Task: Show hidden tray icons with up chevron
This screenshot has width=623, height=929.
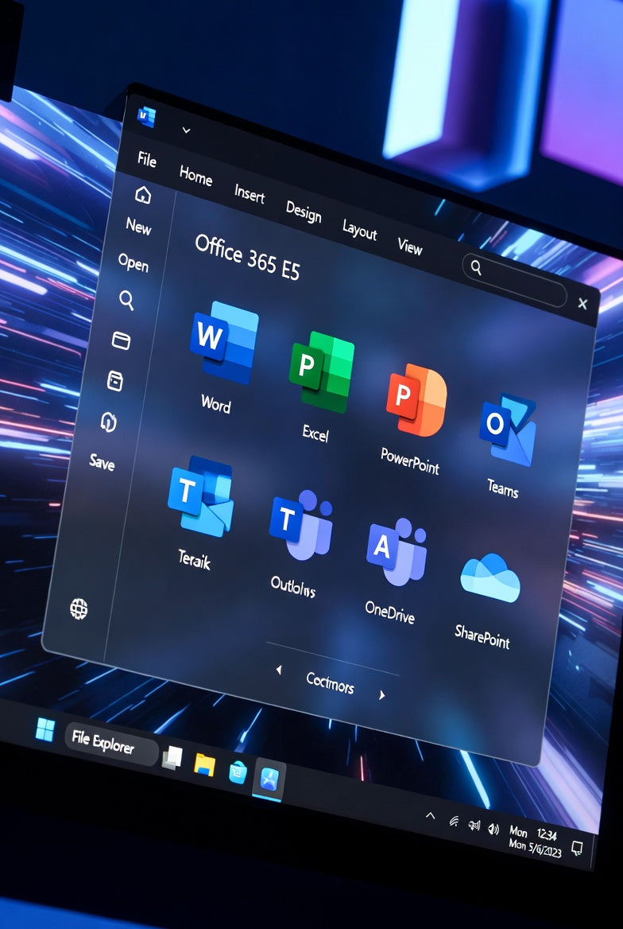Action: coord(431,815)
